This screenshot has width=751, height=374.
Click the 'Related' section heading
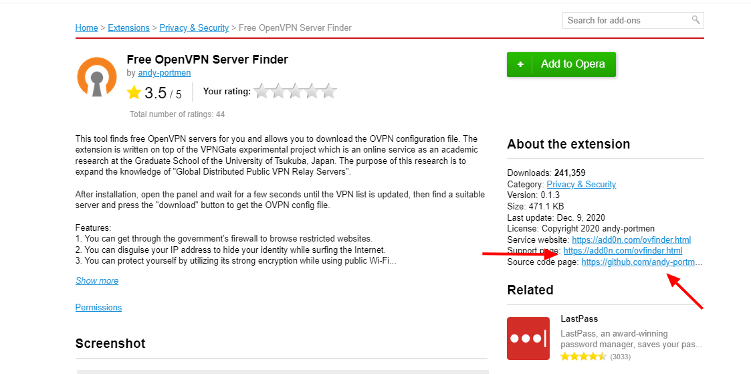click(x=530, y=290)
